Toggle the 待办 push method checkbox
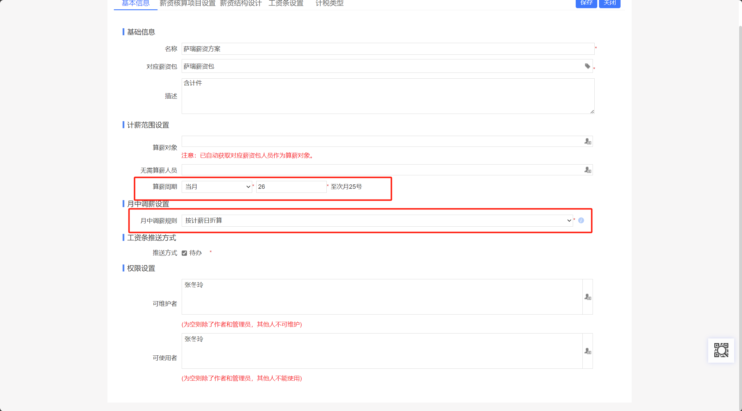This screenshot has width=742, height=411. pyautogui.click(x=184, y=253)
